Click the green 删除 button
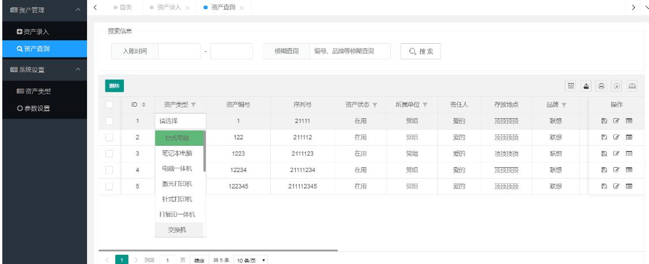 tap(113, 85)
